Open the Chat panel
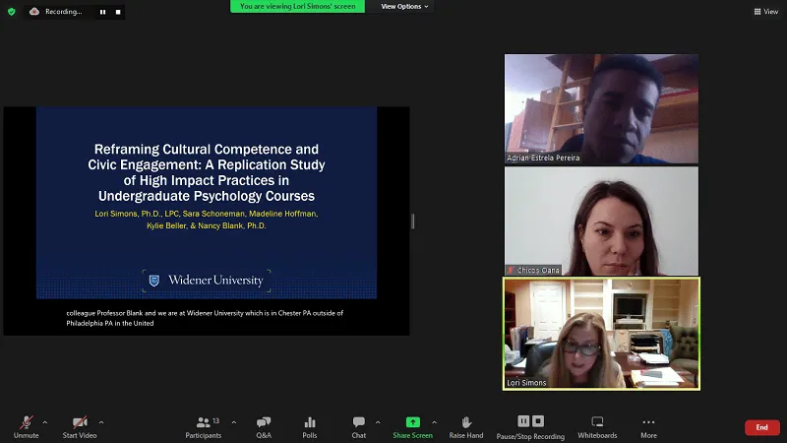The width and height of the screenshot is (787, 443). 359,425
